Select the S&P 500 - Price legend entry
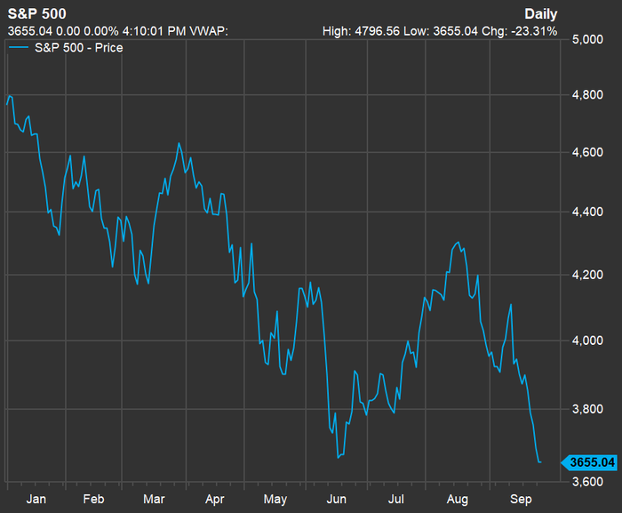This screenshot has height=513, width=622. (x=78, y=48)
